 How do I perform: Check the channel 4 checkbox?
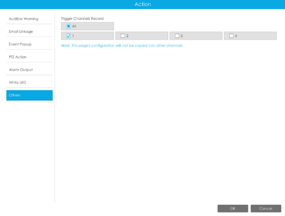(x=232, y=36)
